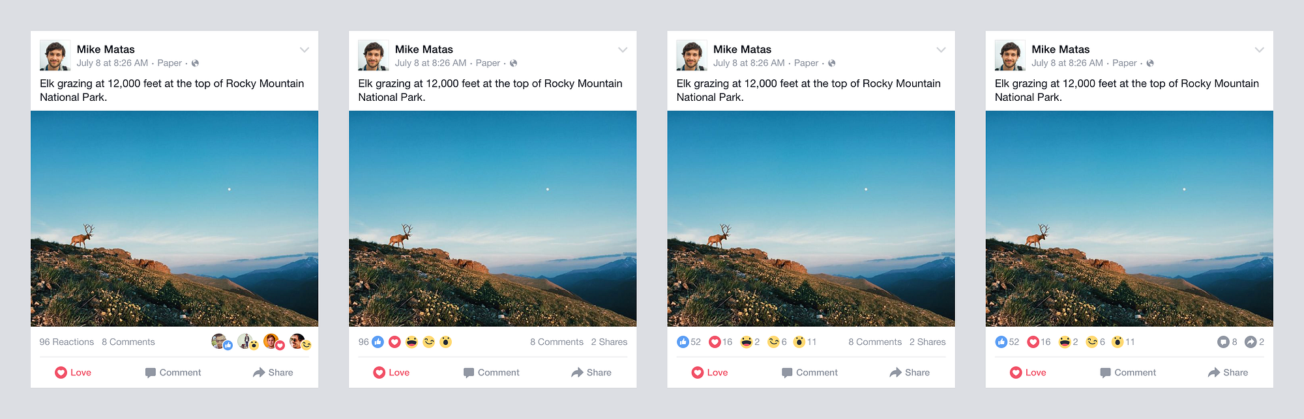Click the like count 52 icon in the fourth post
This screenshot has width=1304, height=419.
coord(1001,342)
